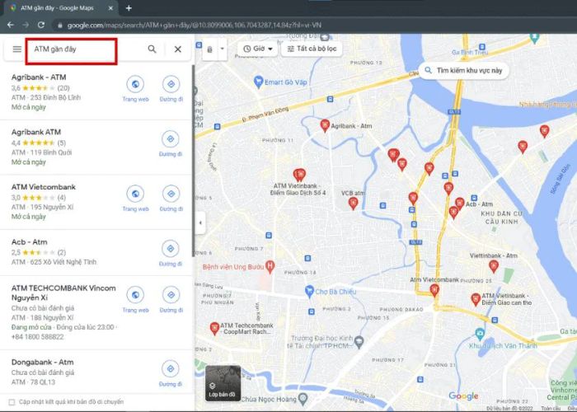The image size is (577, 412).
Task: Toggle update results when map moves checkbox
Action: click(x=12, y=402)
